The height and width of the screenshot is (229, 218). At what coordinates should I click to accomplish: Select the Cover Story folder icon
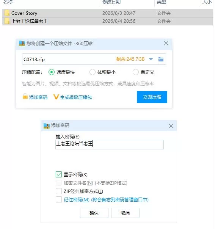coord(7,13)
